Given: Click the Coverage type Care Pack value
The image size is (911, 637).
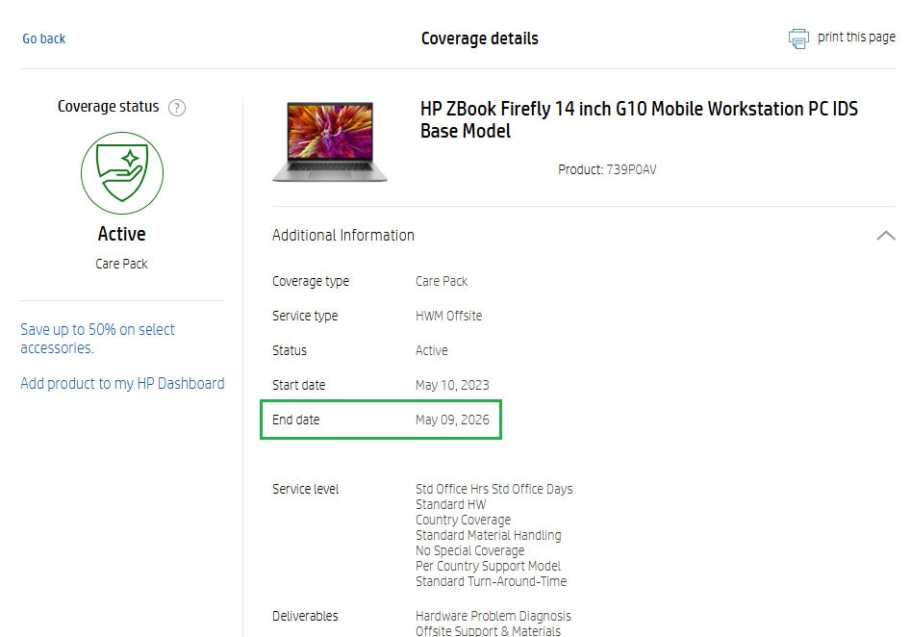Looking at the screenshot, I should [x=442, y=281].
